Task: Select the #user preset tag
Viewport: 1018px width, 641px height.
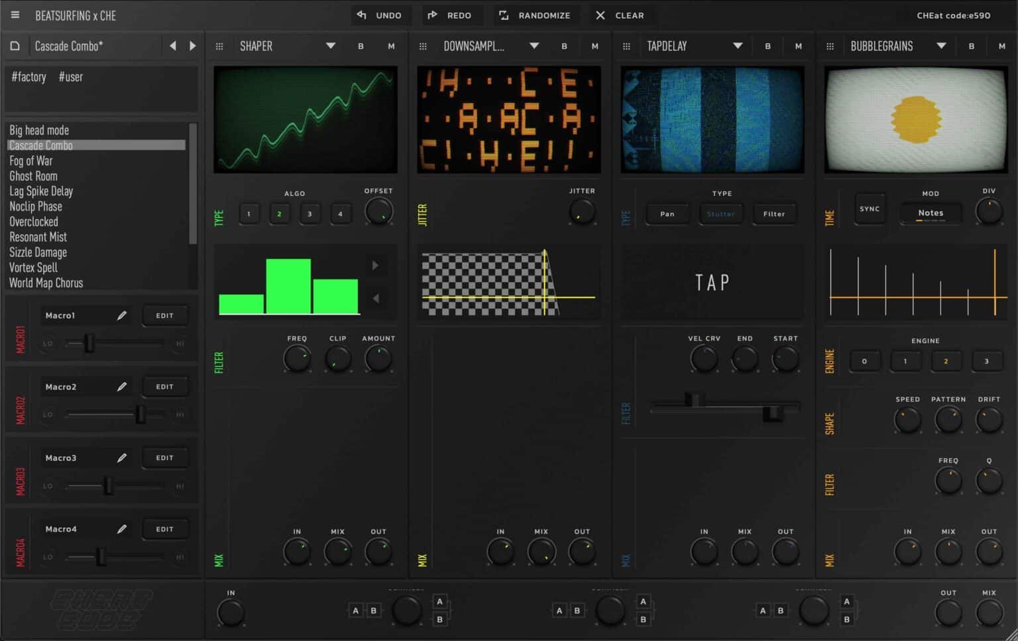Action: 72,77
